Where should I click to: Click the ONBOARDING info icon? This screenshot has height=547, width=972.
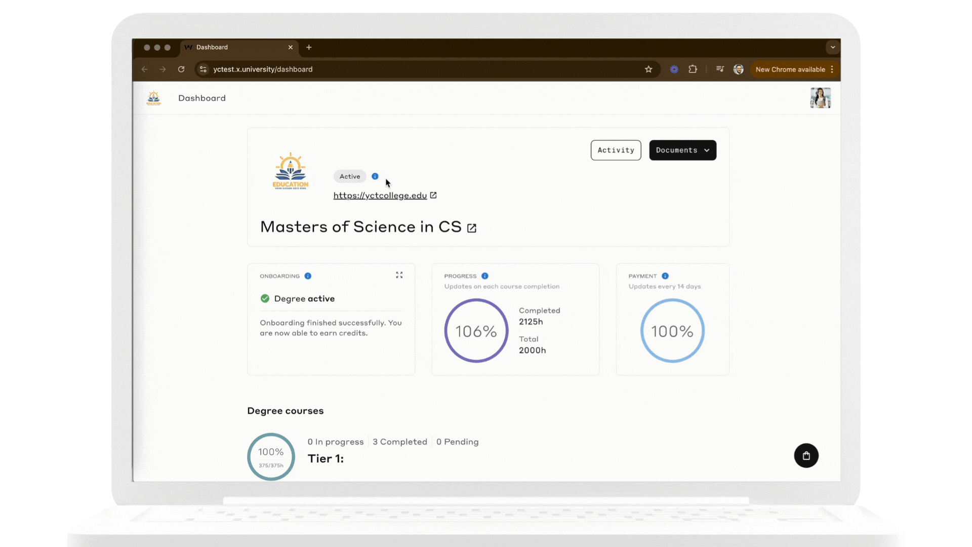[x=308, y=276]
